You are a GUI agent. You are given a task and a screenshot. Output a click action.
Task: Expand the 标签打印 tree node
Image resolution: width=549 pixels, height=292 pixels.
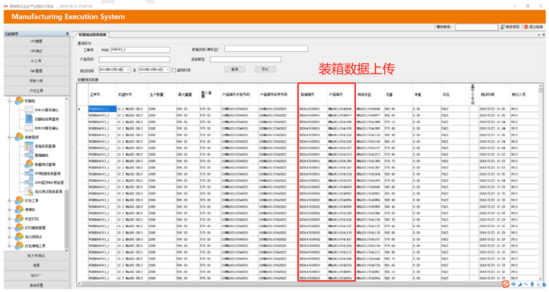coord(10,219)
